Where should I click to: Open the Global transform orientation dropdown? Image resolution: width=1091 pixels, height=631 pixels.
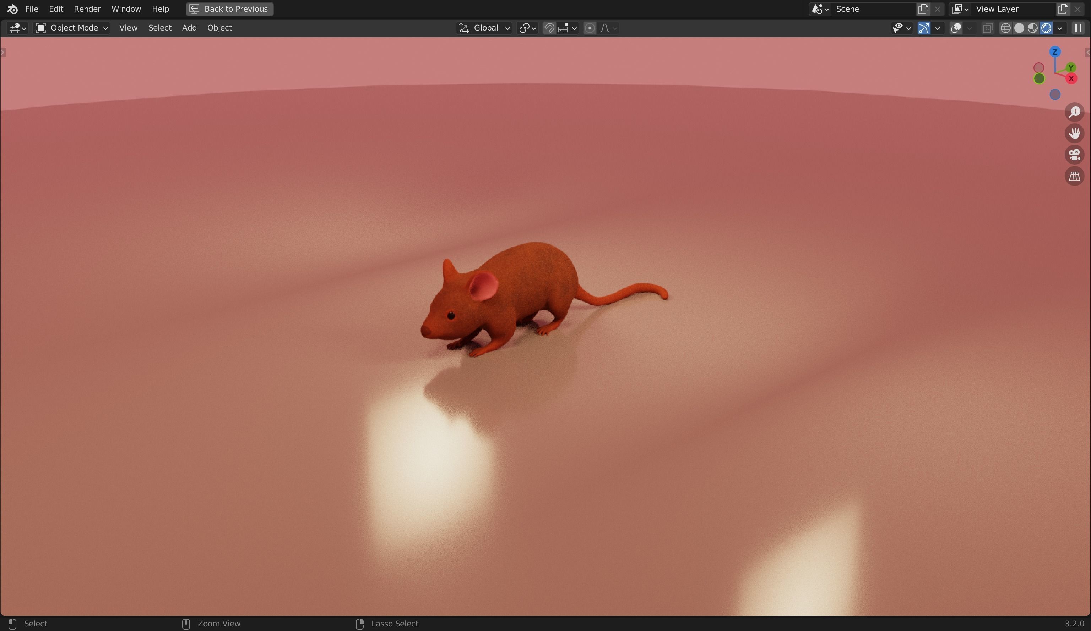(x=484, y=28)
